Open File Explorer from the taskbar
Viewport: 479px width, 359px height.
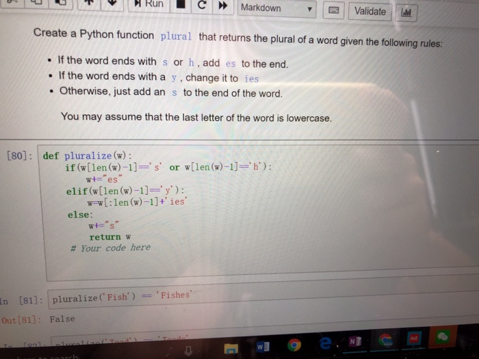click(231, 347)
